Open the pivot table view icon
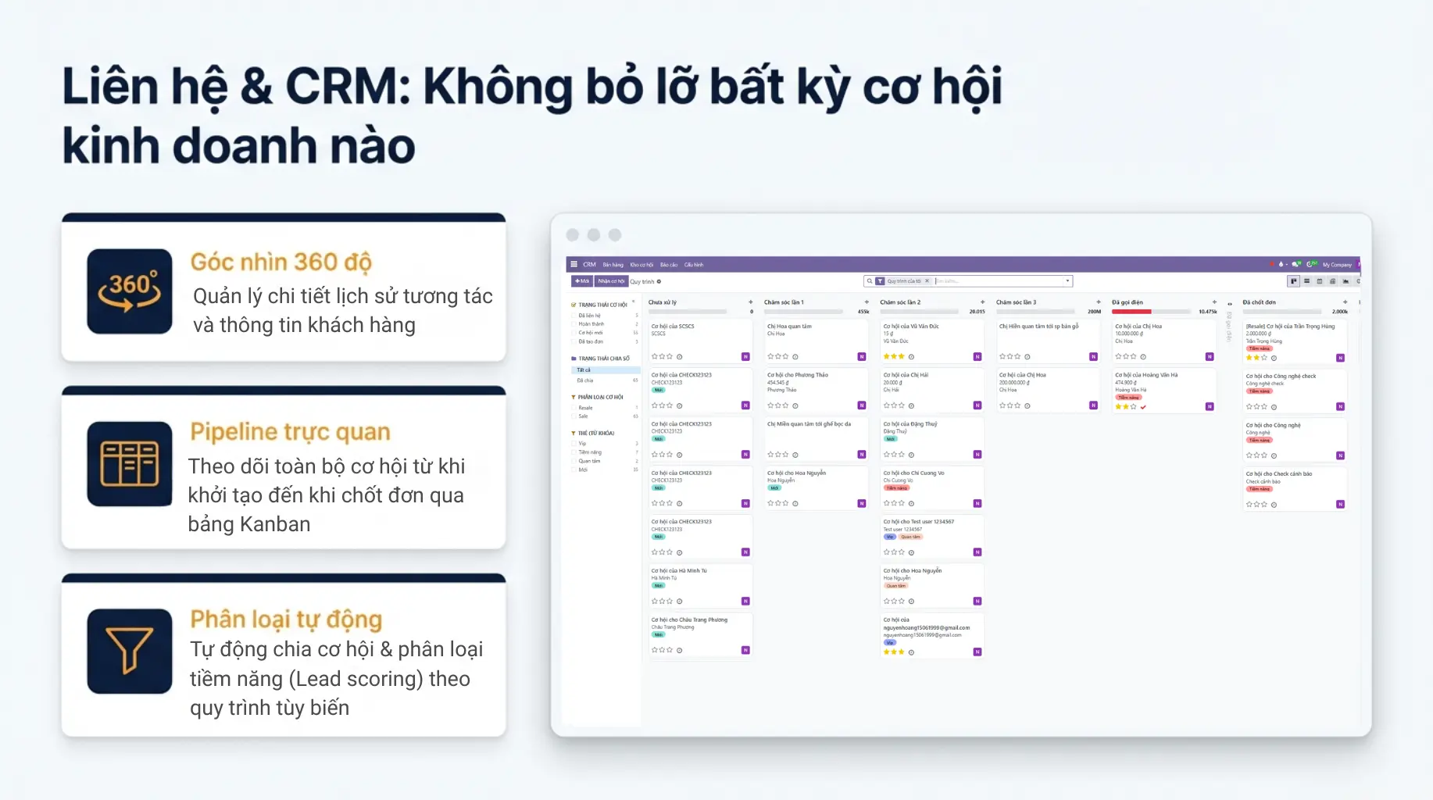 (1333, 281)
